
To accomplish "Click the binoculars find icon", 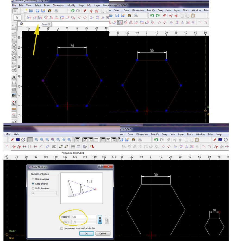I will coord(73,147).
